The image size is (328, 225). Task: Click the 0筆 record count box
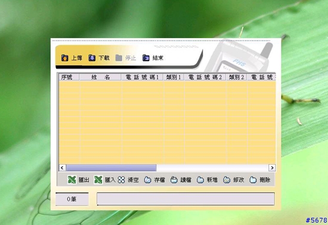tap(72, 199)
